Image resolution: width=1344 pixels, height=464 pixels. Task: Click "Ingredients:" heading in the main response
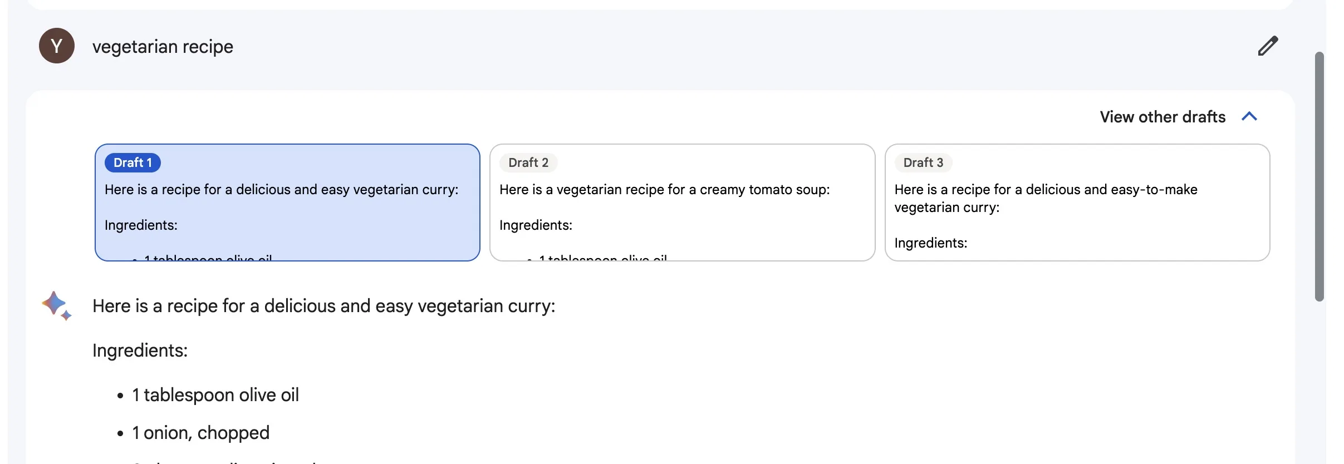[140, 351]
